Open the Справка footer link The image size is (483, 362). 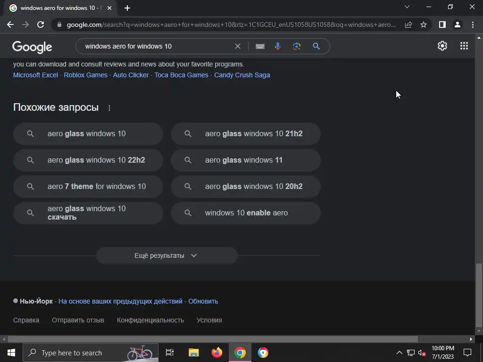tap(26, 320)
